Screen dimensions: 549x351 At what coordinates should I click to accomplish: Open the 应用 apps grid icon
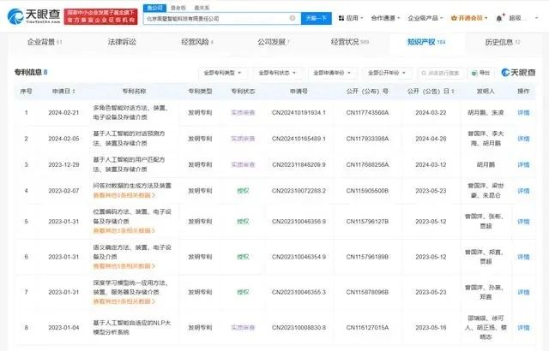coord(341,18)
